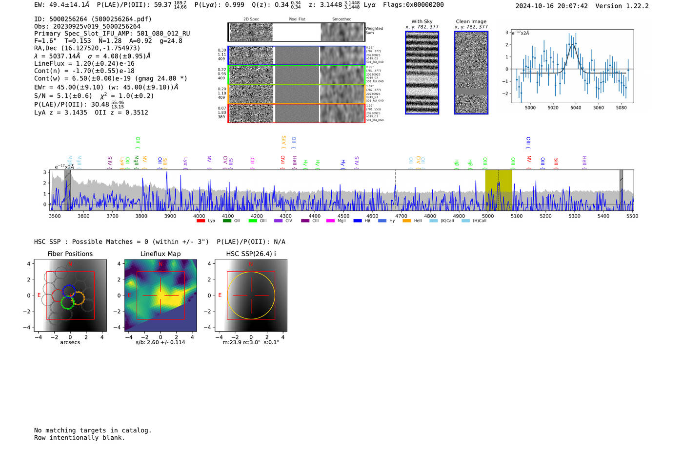Select the blue-framed fiber spectrum row
Screen dimensions: 683x464
coord(296,56)
